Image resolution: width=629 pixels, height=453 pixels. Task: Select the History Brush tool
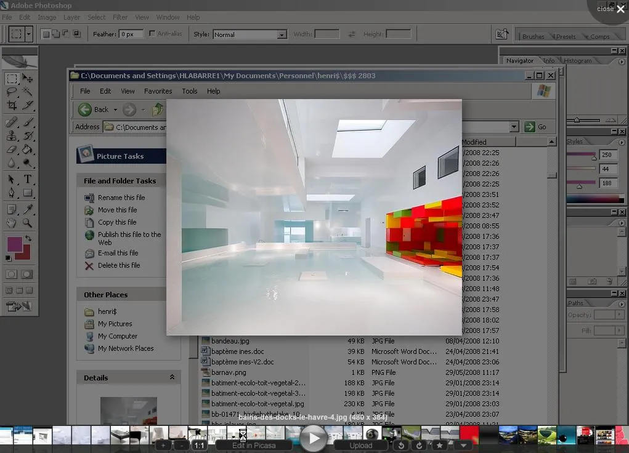pyautogui.click(x=27, y=135)
